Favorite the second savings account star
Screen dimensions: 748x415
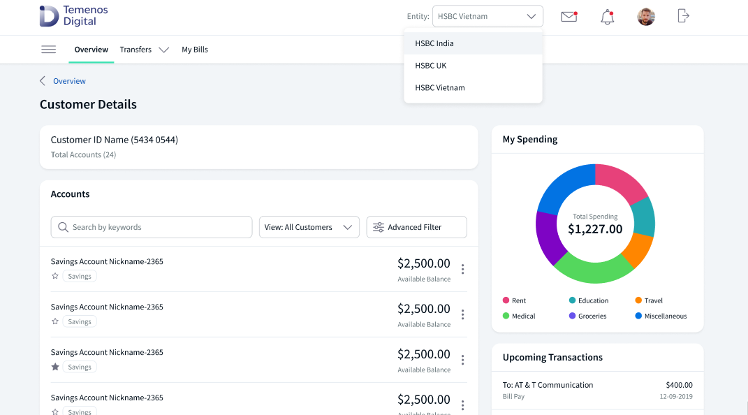[x=55, y=321]
